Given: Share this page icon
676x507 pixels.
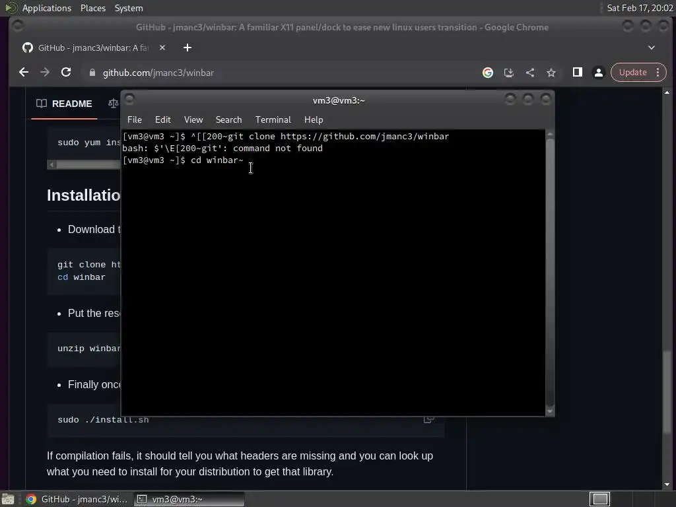Looking at the screenshot, I should pos(530,73).
